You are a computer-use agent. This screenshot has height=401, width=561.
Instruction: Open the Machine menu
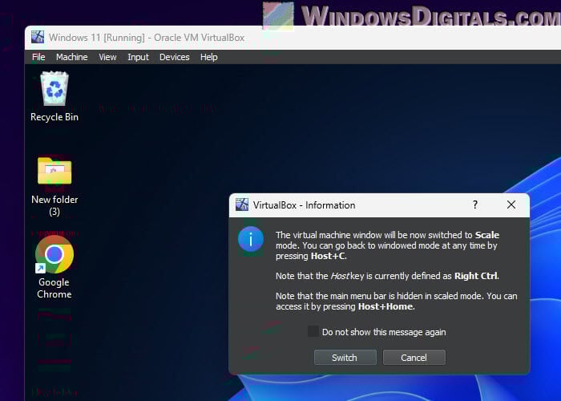tap(72, 57)
